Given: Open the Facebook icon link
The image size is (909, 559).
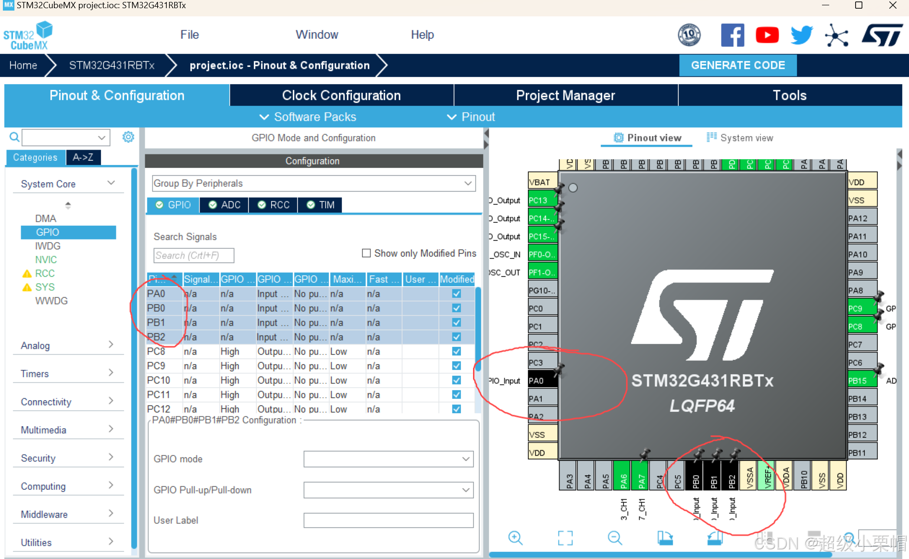Looking at the screenshot, I should click(733, 35).
